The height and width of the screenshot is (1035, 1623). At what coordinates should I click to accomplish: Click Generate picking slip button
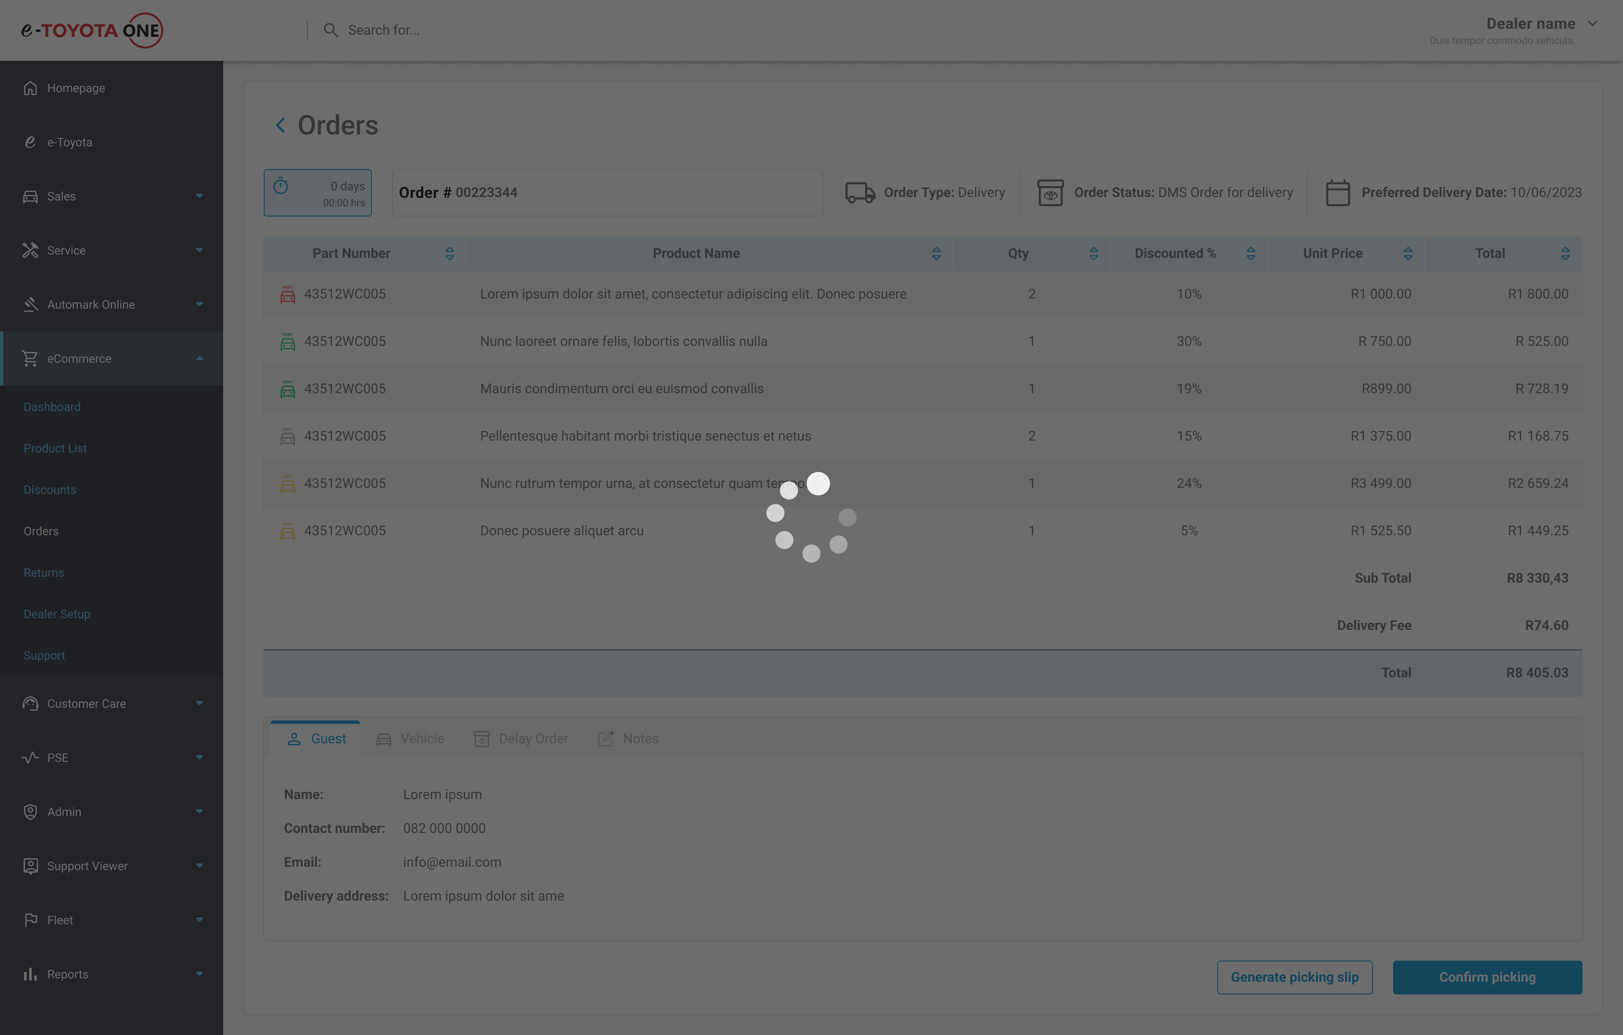pos(1294,977)
